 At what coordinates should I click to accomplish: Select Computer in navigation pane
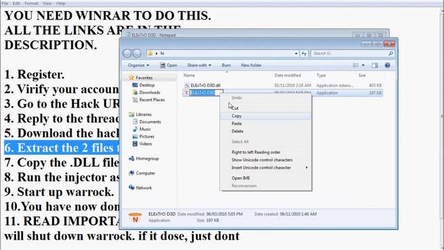coord(145,173)
